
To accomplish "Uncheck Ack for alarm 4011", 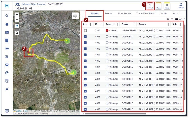I will (85, 55).
